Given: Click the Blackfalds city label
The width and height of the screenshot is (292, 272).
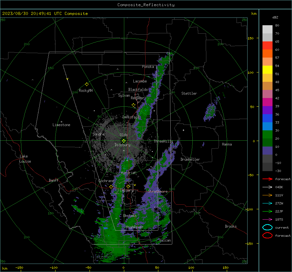Looking at the screenshot, I should click(x=138, y=90).
